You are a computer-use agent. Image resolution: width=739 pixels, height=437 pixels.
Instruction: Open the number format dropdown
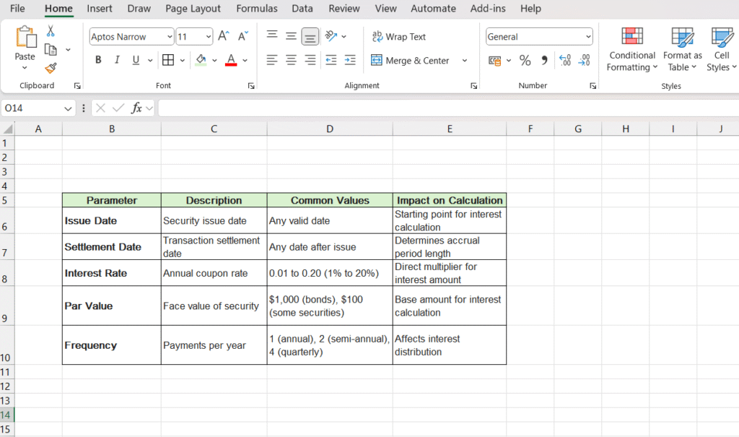click(x=588, y=37)
